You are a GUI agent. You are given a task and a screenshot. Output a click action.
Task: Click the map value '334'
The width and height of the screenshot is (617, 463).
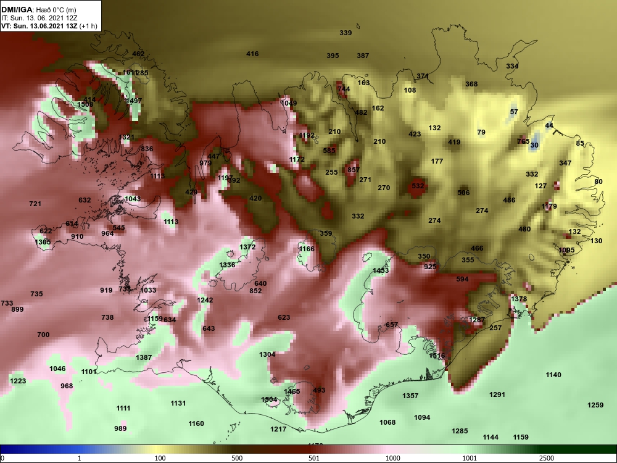pyautogui.click(x=512, y=66)
